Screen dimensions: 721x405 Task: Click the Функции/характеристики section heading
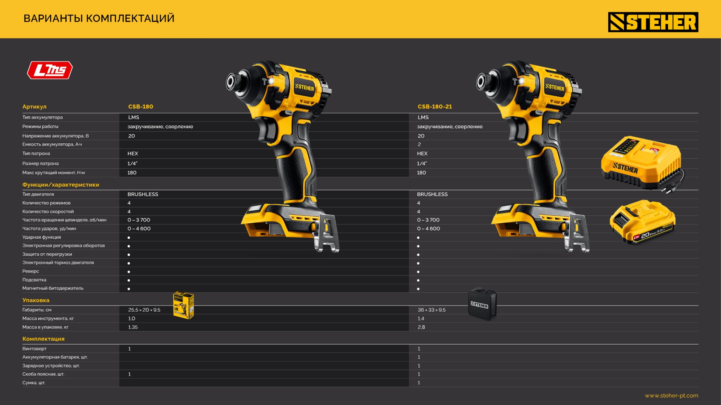[x=61, y=185]
